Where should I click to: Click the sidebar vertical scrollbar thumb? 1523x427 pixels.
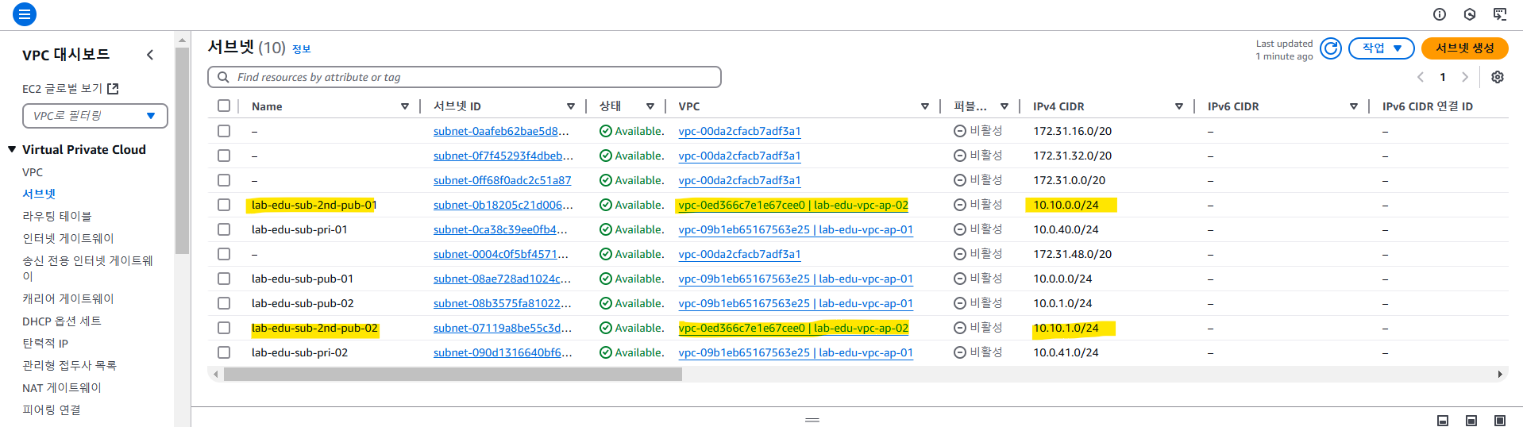[182, 150]
